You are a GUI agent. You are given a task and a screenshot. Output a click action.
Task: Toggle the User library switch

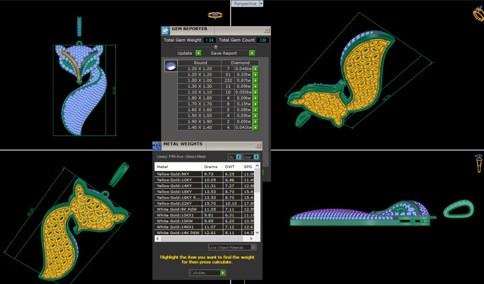tap(256, 157)
